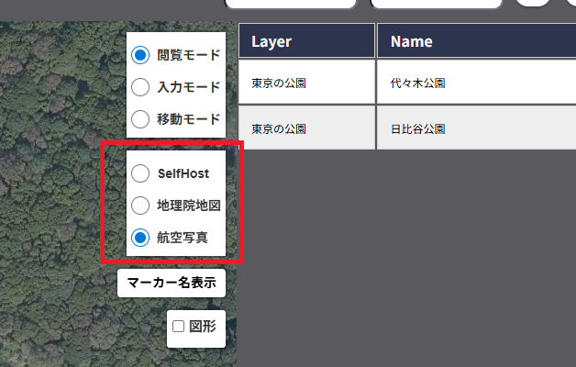Select 航空写真 aerial photo layer
The image size is (576, 367).
coord(140,238)
